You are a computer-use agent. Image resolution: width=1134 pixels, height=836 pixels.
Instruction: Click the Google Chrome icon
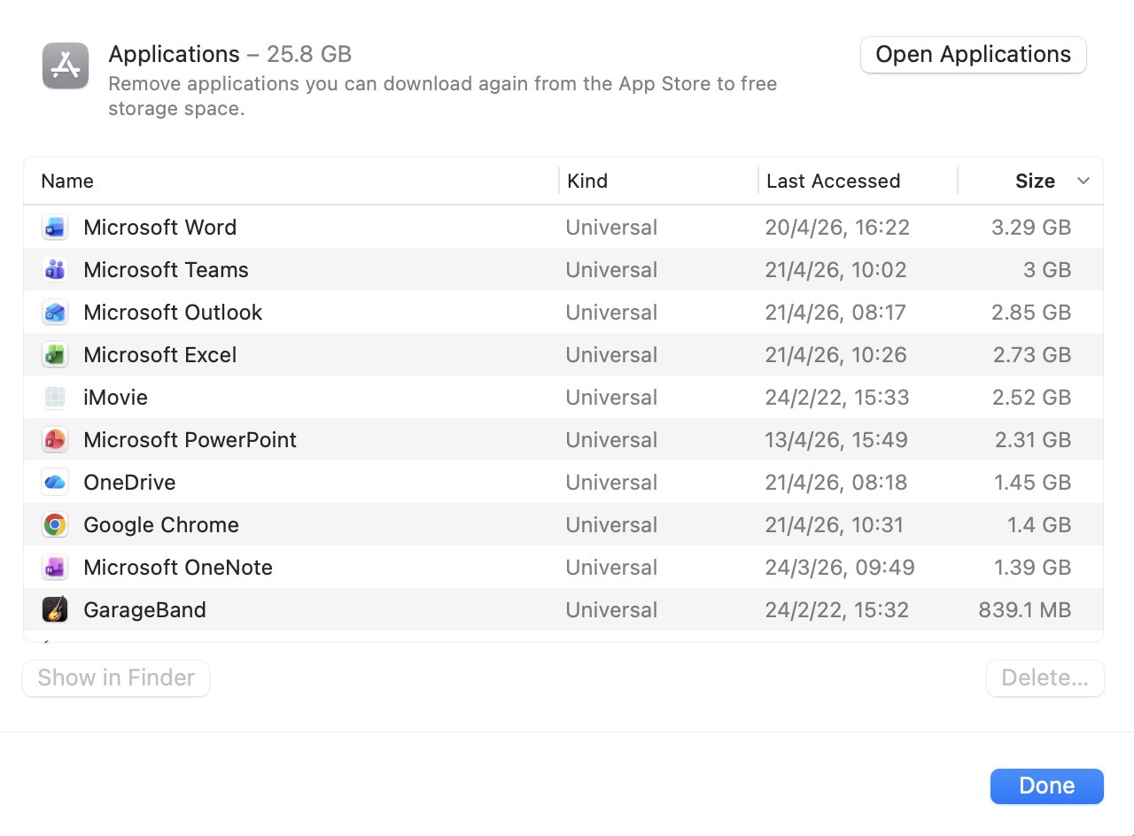[x=55, y=525]
